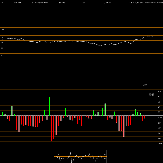
Task: Click the MR axis label 80
Action: click(159, 97)
